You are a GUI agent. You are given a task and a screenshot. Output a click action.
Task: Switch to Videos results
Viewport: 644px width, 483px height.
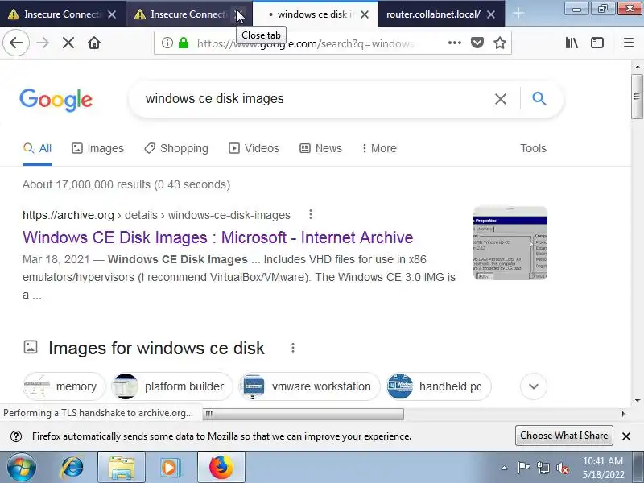pos(254,148)
